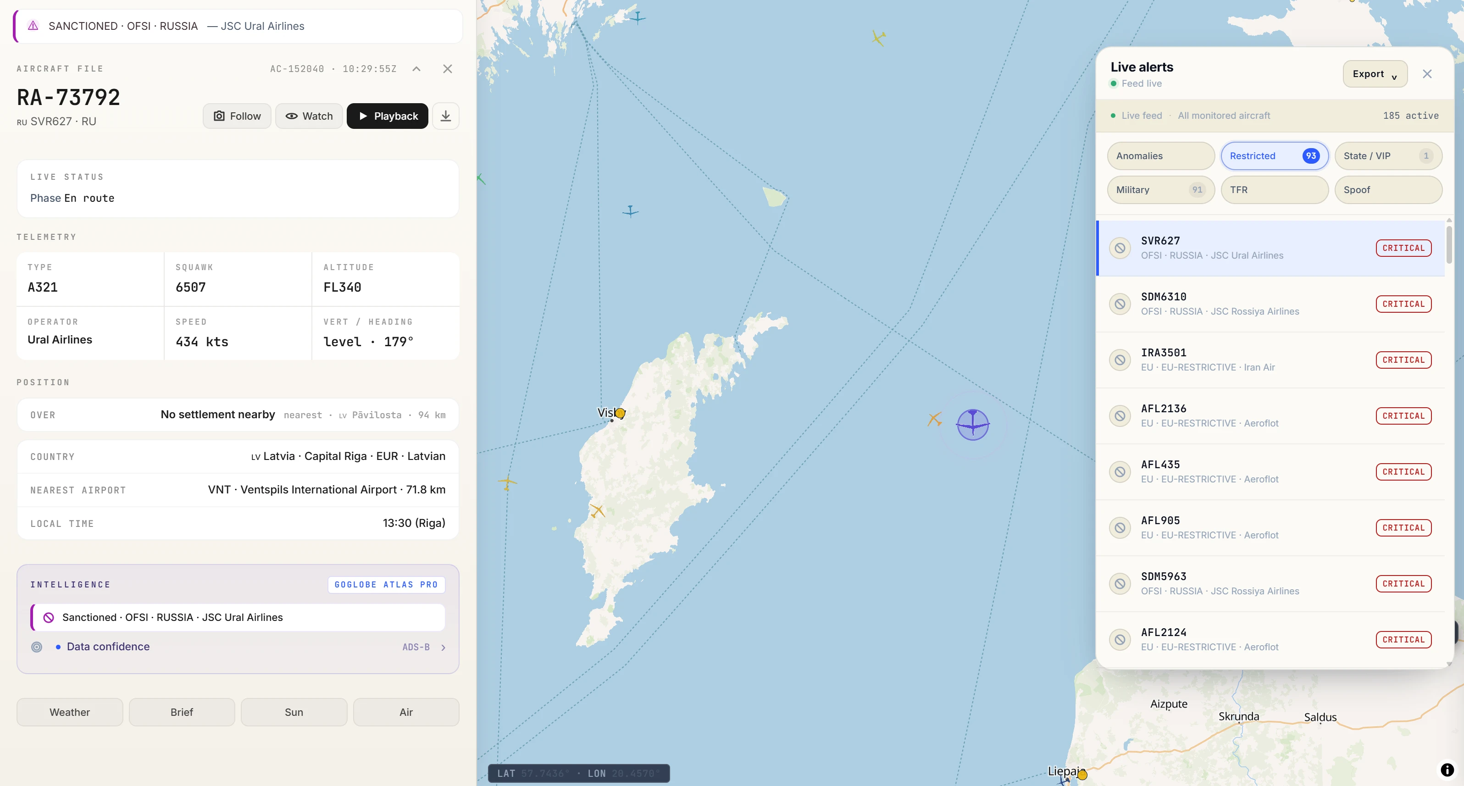Start Playback of flight track
Image resolution: width=1464 pixels, height=786 pixels.
(387, 116)
